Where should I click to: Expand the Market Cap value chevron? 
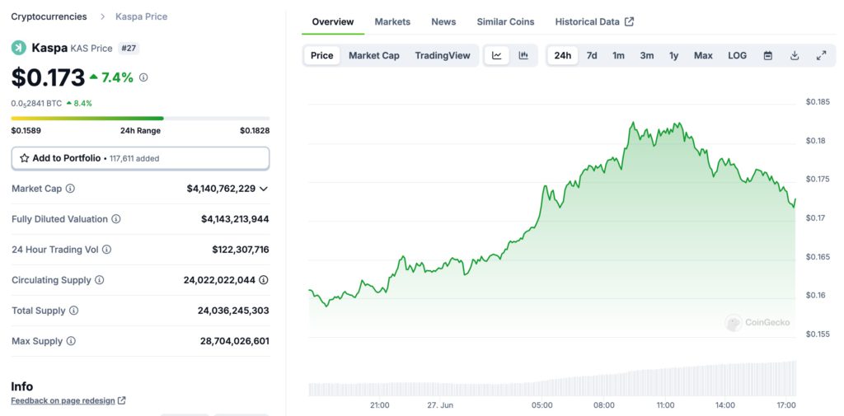click(x=264, y=189)
